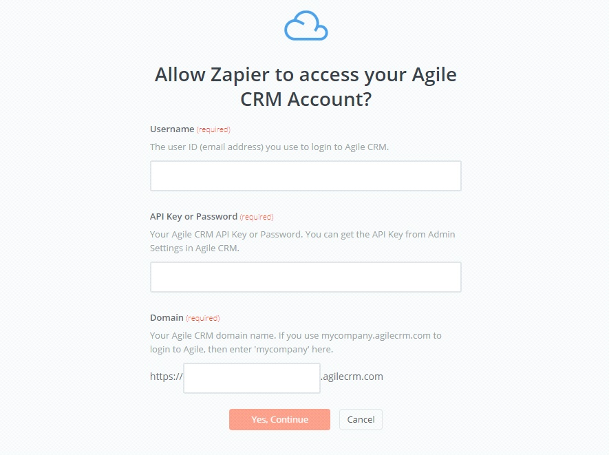Cancel the Zapier access request
The image size is (609, 455).
pyautogui.click(x=361, y=419)
